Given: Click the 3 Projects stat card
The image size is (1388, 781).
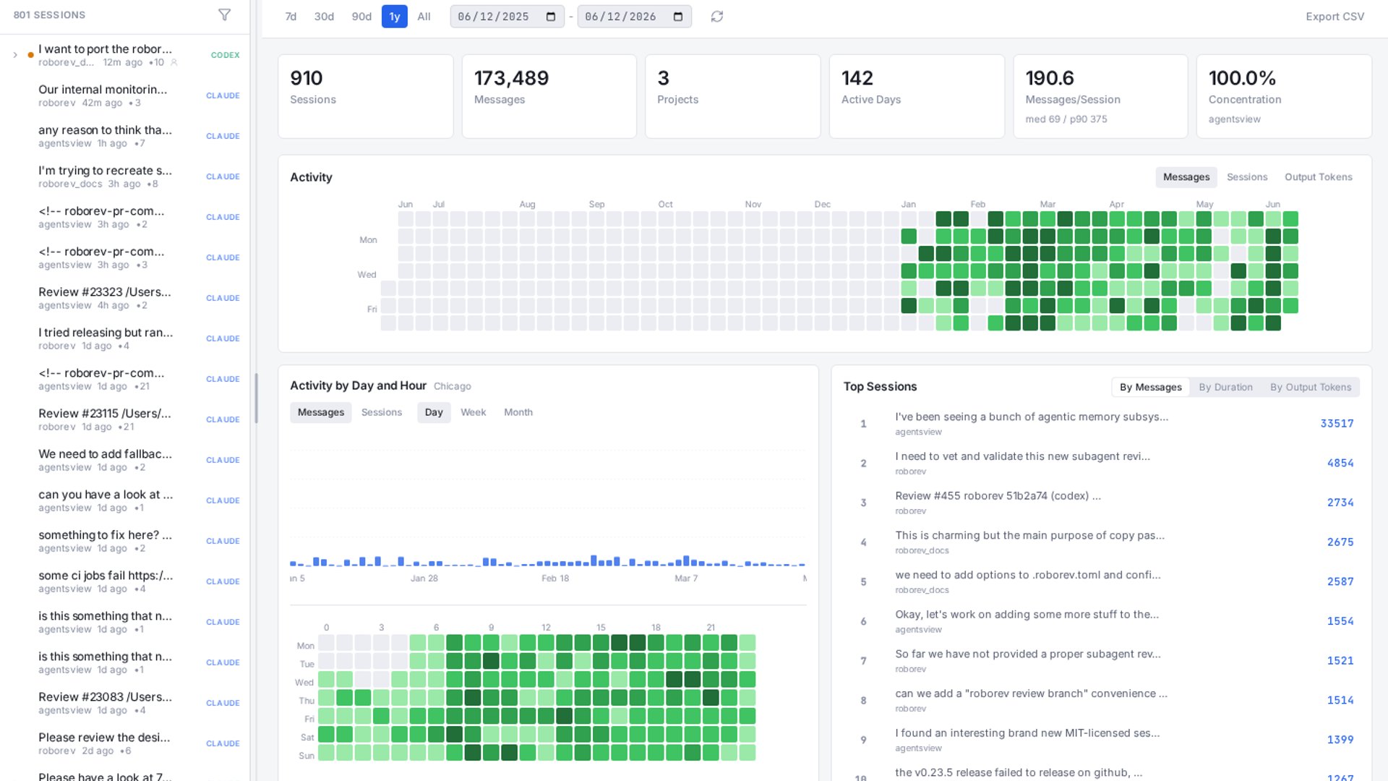Looking at the screenshot, I should click(733, 96).
